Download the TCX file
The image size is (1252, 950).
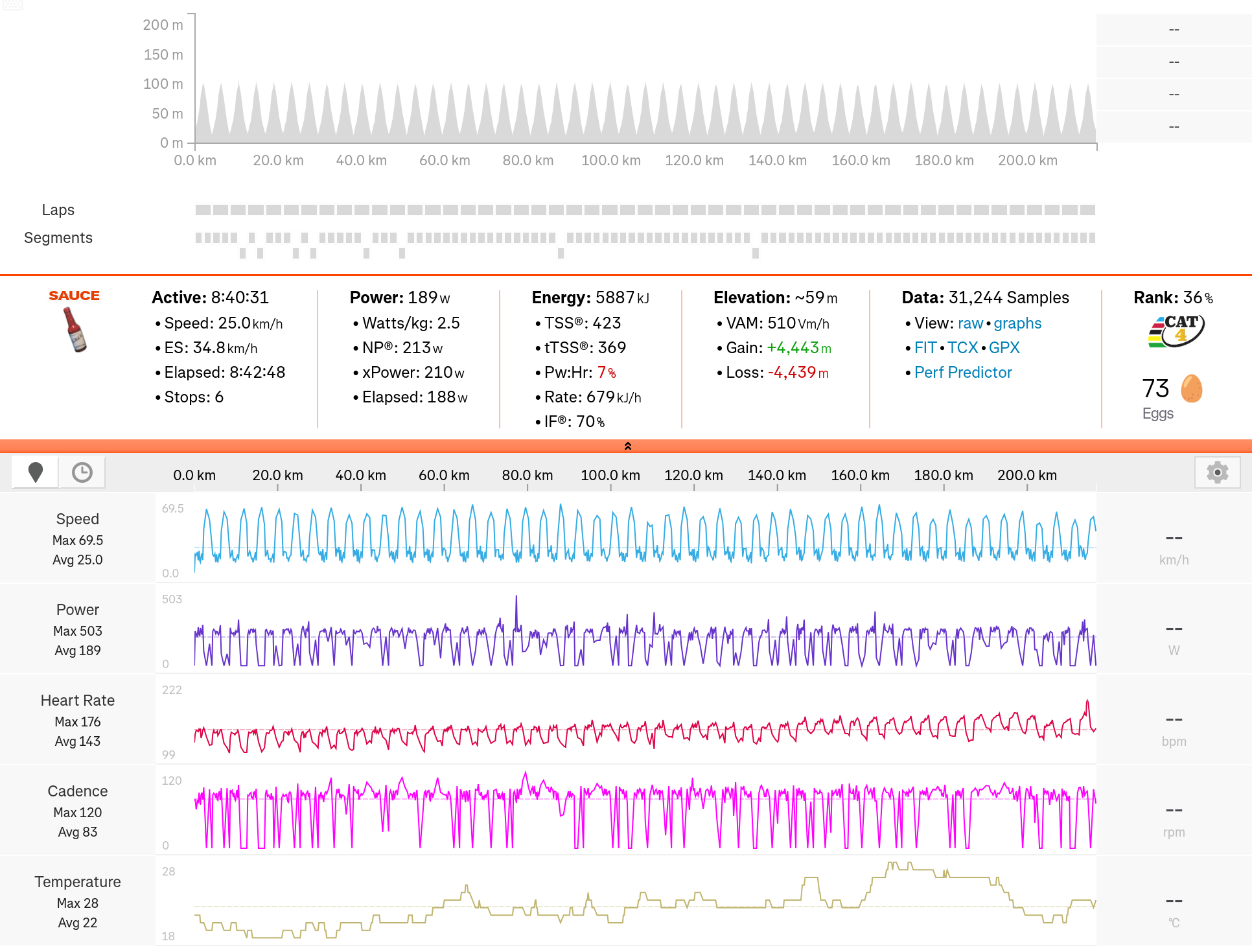pos(962,348)
